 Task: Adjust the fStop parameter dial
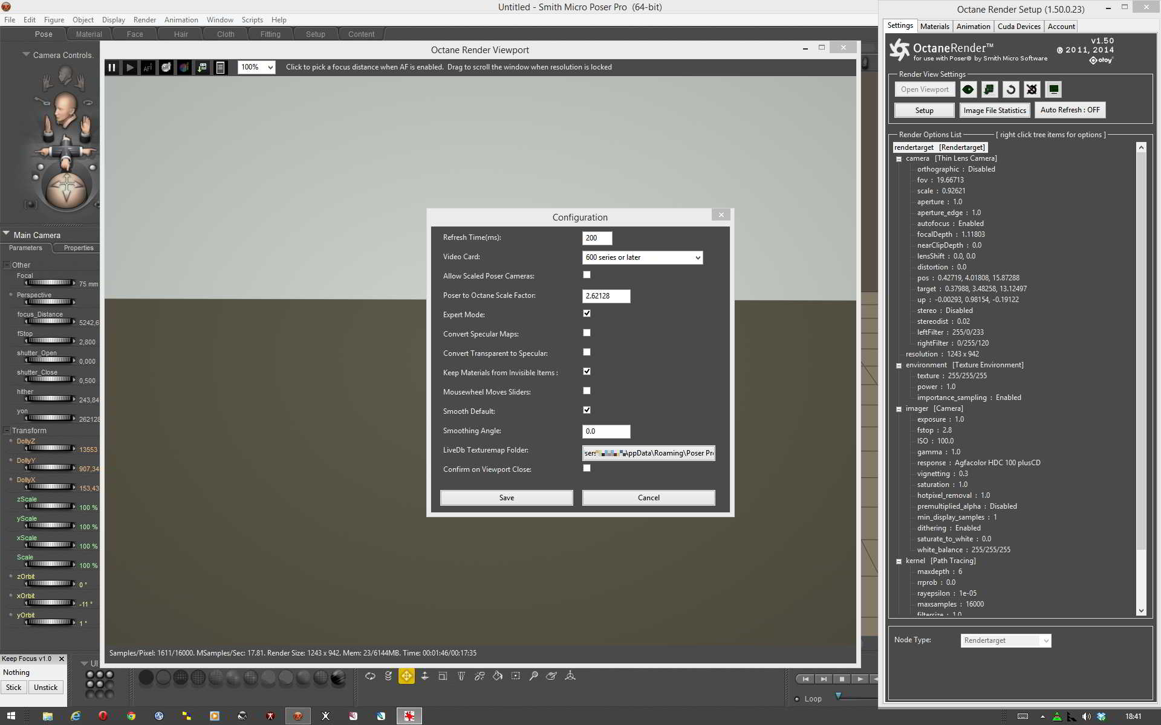(x=50, y=341)
